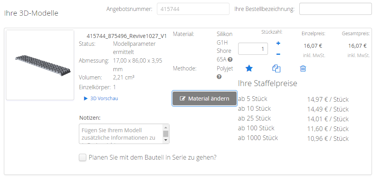Click into the Stückzahl quantity field
This screenshot has height=178, width=377.
[253, 49]
